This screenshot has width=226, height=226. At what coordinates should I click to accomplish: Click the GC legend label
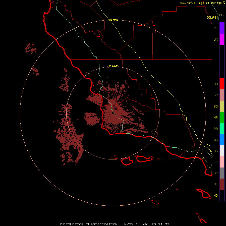[x=215, y=173]
